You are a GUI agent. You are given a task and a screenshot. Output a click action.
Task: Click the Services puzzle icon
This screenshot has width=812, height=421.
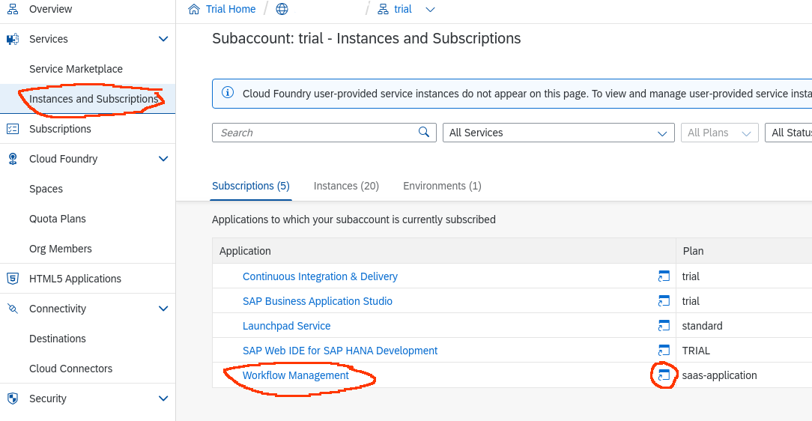click(13, 39)
